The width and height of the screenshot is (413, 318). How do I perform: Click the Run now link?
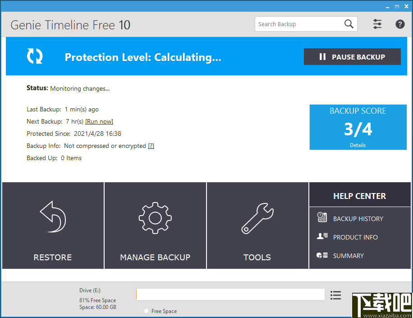click(x=99, y=121)
